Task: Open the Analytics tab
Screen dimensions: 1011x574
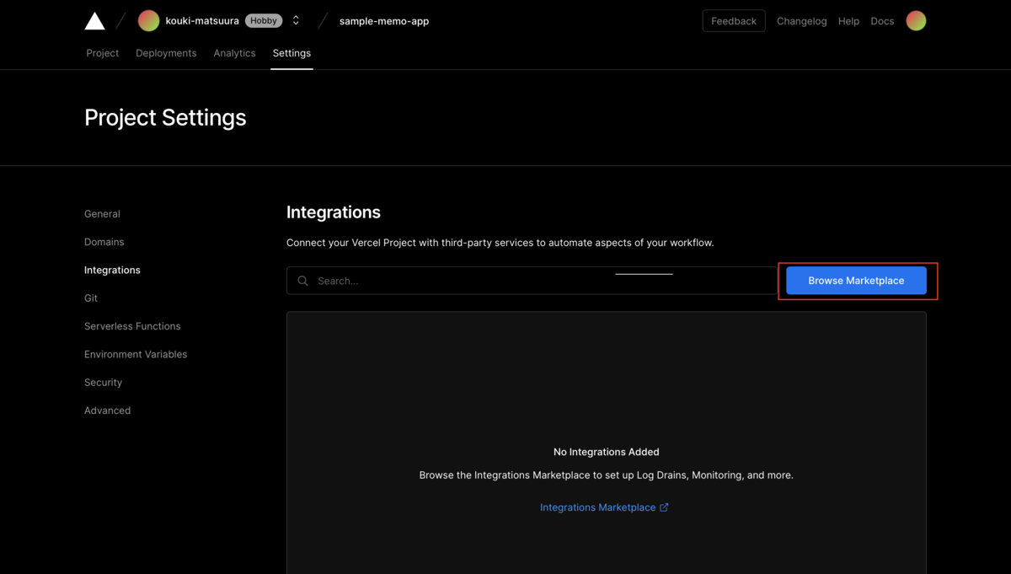Action: click(x=234, y=53)
